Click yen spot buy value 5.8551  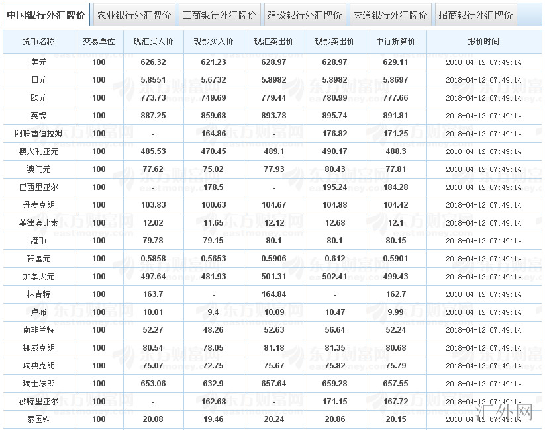pyautogui.click(x=153, y=80)
